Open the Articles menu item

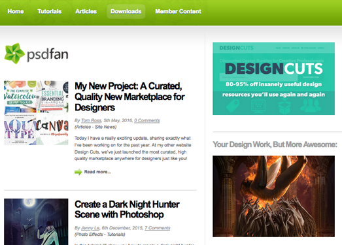[86, 11]
